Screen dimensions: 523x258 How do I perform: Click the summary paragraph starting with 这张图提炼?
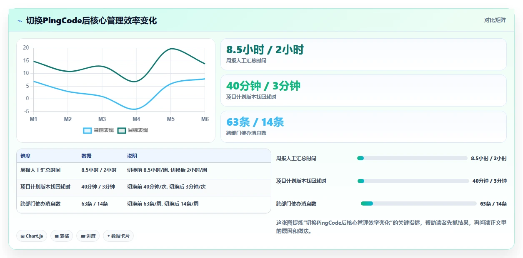click(391, 227)
